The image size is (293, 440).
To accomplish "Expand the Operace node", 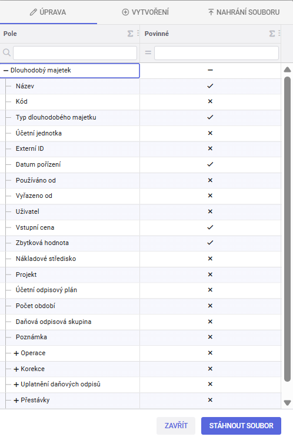I will (x=16, y=353).
